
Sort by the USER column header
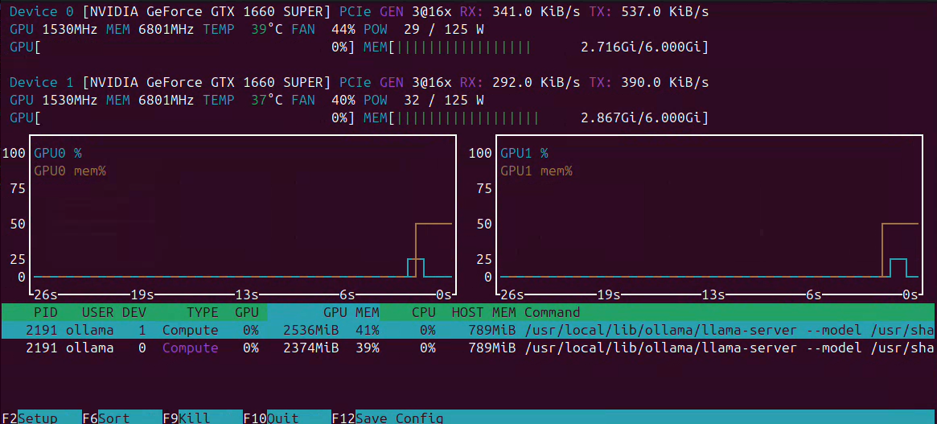click(x=97, y=312)
